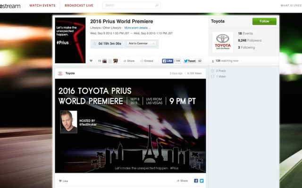Share the post on Facebook icon
302x188 pixels.
pos(196,180)
